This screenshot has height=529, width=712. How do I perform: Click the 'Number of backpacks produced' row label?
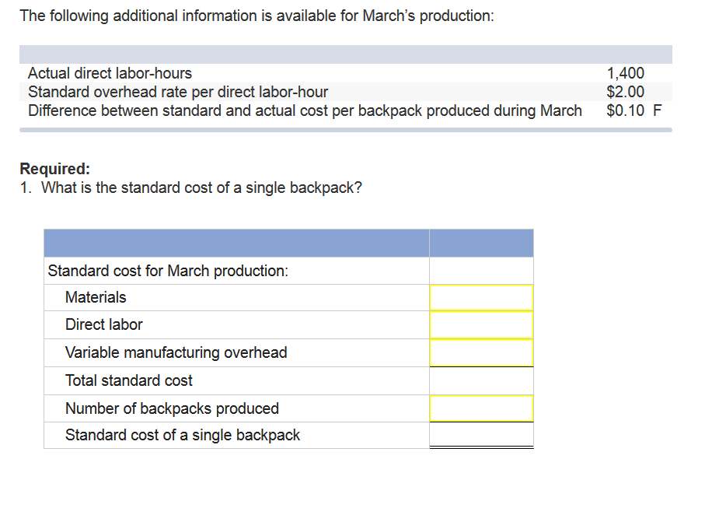(172, 408)
